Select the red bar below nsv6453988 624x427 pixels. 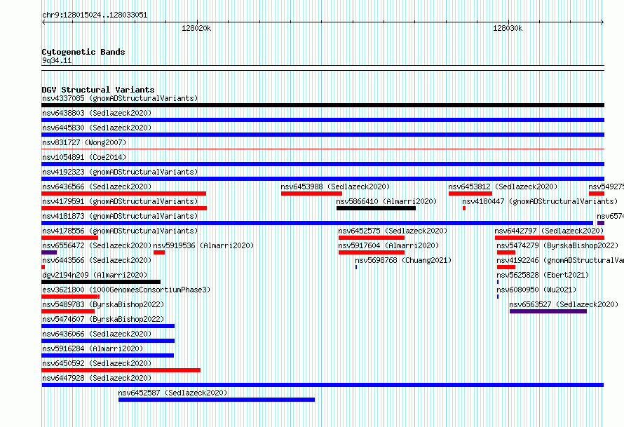(x=311, y=194)
